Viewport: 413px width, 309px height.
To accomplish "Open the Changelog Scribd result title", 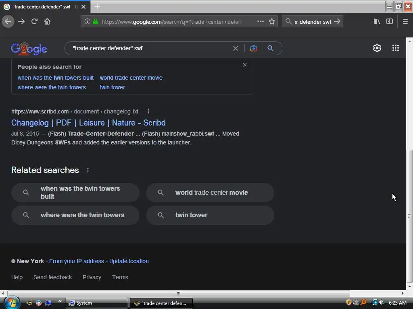I will (88, 123).
